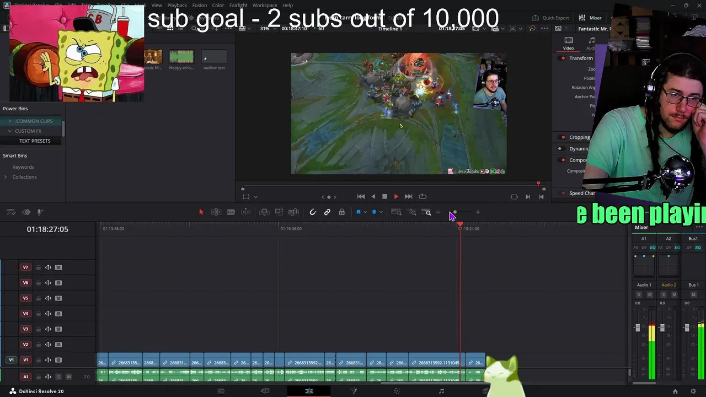Toggle the Transform section enable dot

[563, 58]
